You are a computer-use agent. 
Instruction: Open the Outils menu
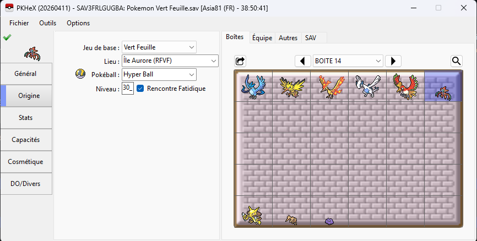[47, 23]
